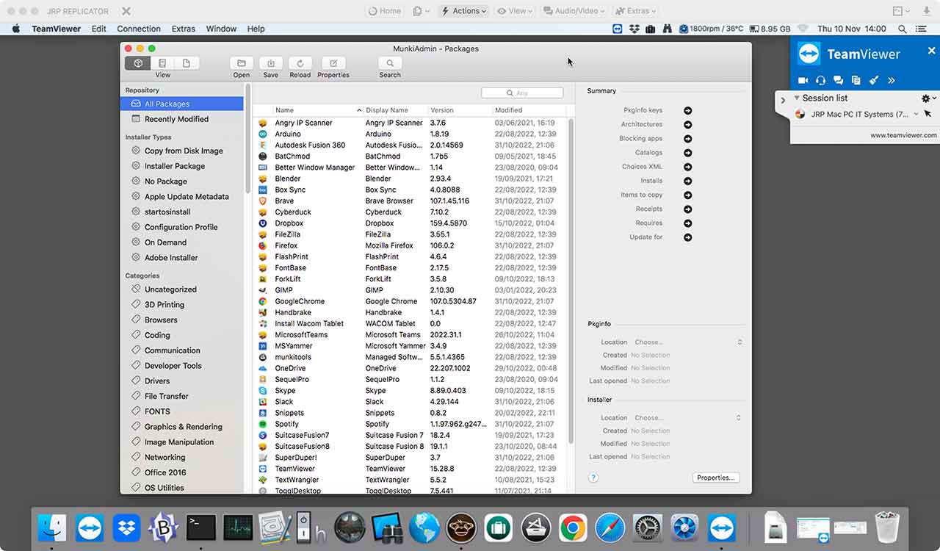Screen dimensions: 940x551
Task: Click the arrow next to Installs
Action: point(687,181)
